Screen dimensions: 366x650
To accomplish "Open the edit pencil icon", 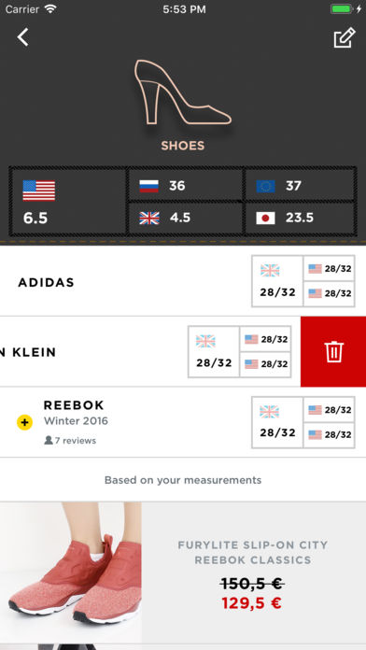I will click(345, 37).
